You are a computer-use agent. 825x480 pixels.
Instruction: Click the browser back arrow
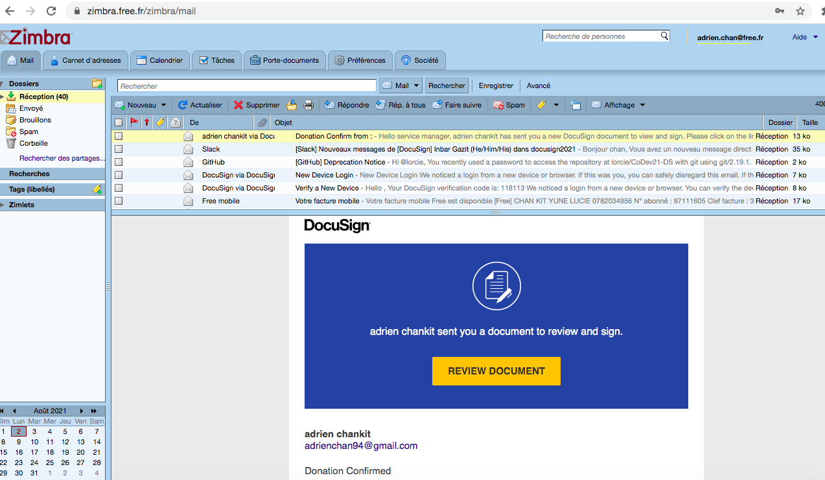[x=10, y=11]
